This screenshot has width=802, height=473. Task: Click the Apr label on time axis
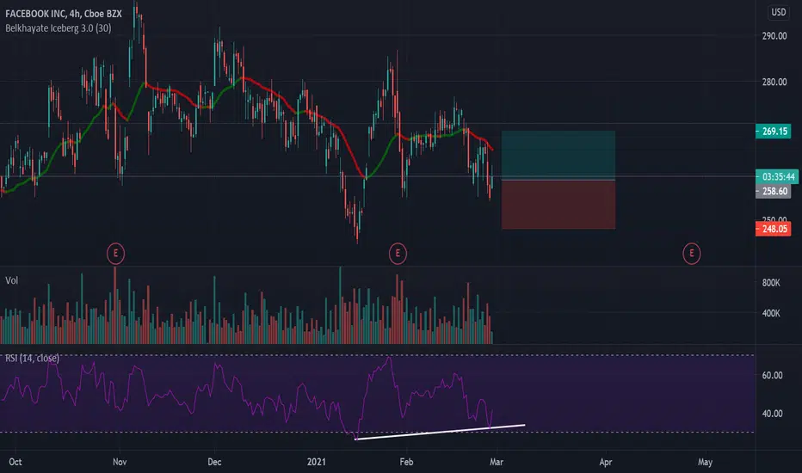pyautogui.click(x=606, y=462)
